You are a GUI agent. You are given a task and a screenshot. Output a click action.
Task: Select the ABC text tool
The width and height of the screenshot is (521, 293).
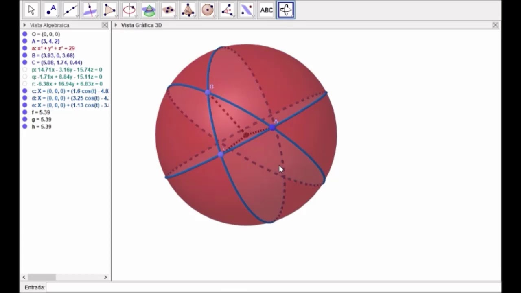[266, 10]
